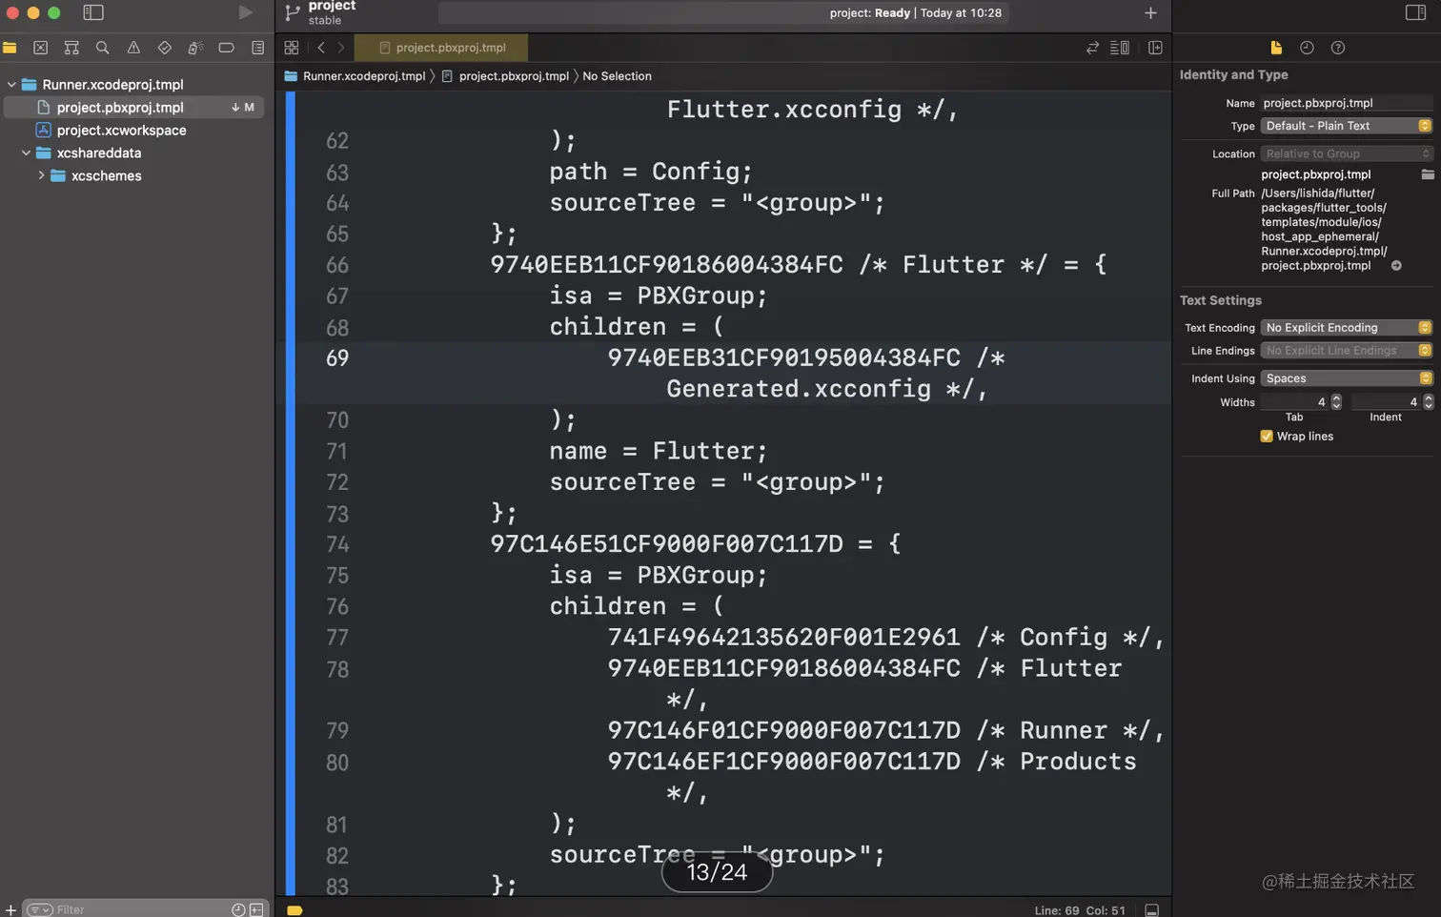This screenshot has width=1441, height=917.
Task: Open the Line Endings dropdown
Action: (1346, 351)
